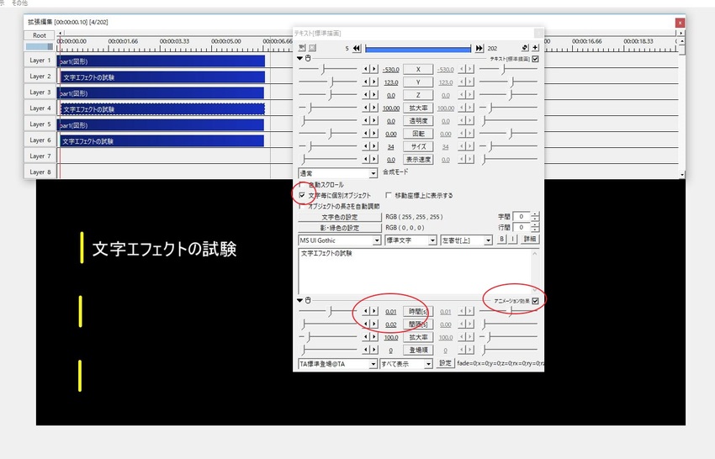Decrease X value with left arrow
The height and width of the screenshot is (459, 715).
[366, 69]
